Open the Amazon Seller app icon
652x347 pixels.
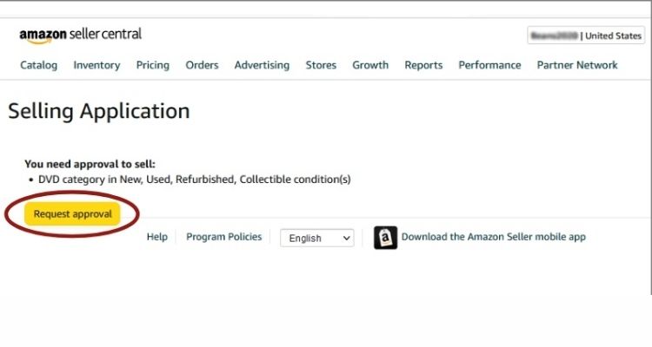[x=385, y=238]
